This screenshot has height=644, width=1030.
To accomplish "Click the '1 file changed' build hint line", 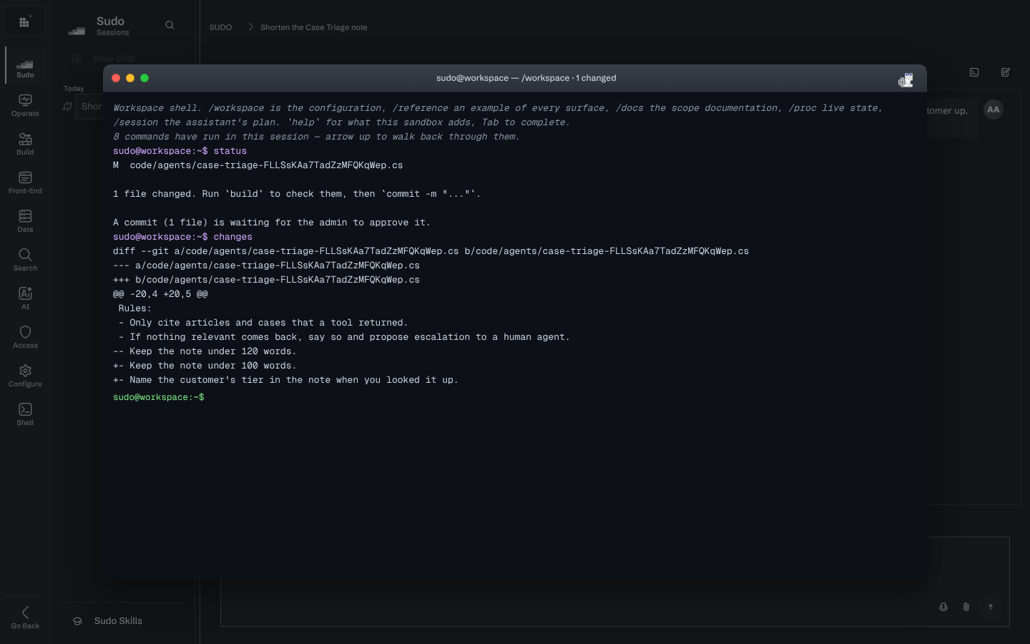I will click(x=297, y=194).
